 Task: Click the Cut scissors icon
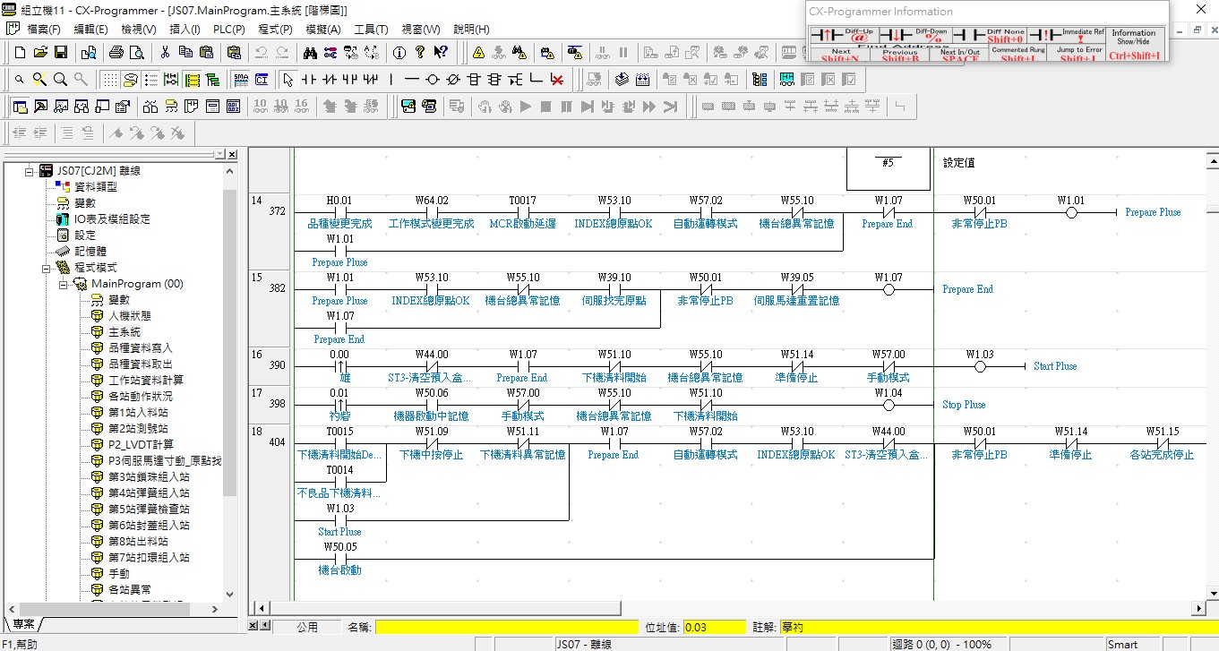click(x=165, y=53)
